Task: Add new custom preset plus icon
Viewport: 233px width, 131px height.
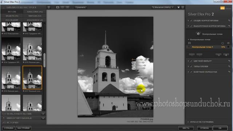Action: pyautogui.click(x=43, y=114)
